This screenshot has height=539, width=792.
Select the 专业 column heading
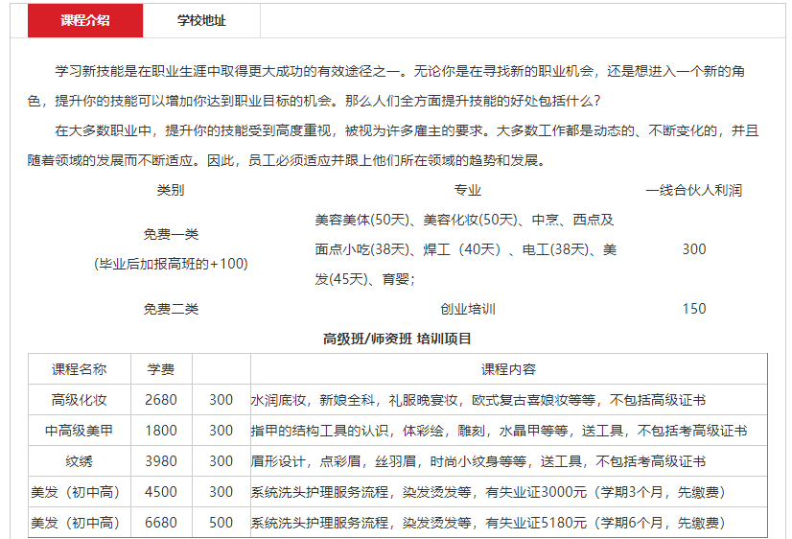pos(467,191)
